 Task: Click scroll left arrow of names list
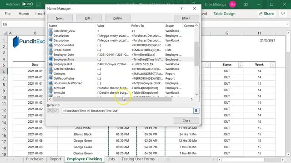click(50, 100)
